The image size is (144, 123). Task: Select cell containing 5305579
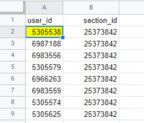(44, 67)
